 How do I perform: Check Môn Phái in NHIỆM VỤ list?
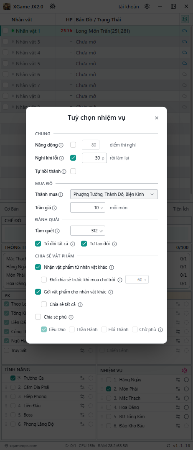point(109,389)
